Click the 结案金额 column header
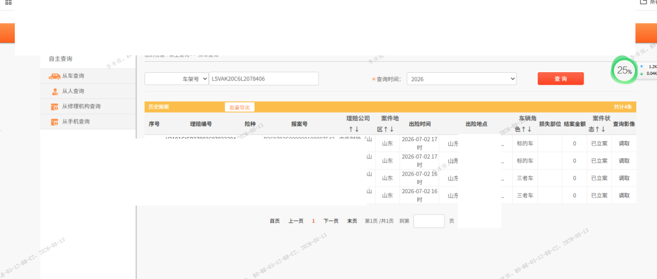This screenshot has width=657, height=279. [x=575, y=124]
